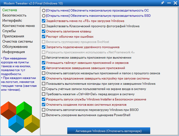Minimize the Modern Tweaker window
The height and width of the screenshot is (136, 179).
(169, 3)
